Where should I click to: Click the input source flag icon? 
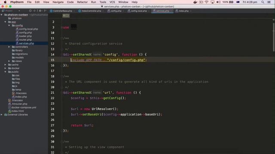click(238, 2)
